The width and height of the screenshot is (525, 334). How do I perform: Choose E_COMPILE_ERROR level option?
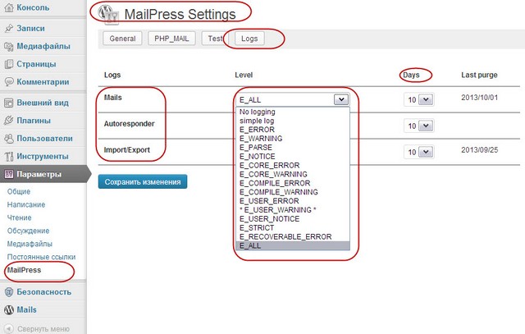293,183
